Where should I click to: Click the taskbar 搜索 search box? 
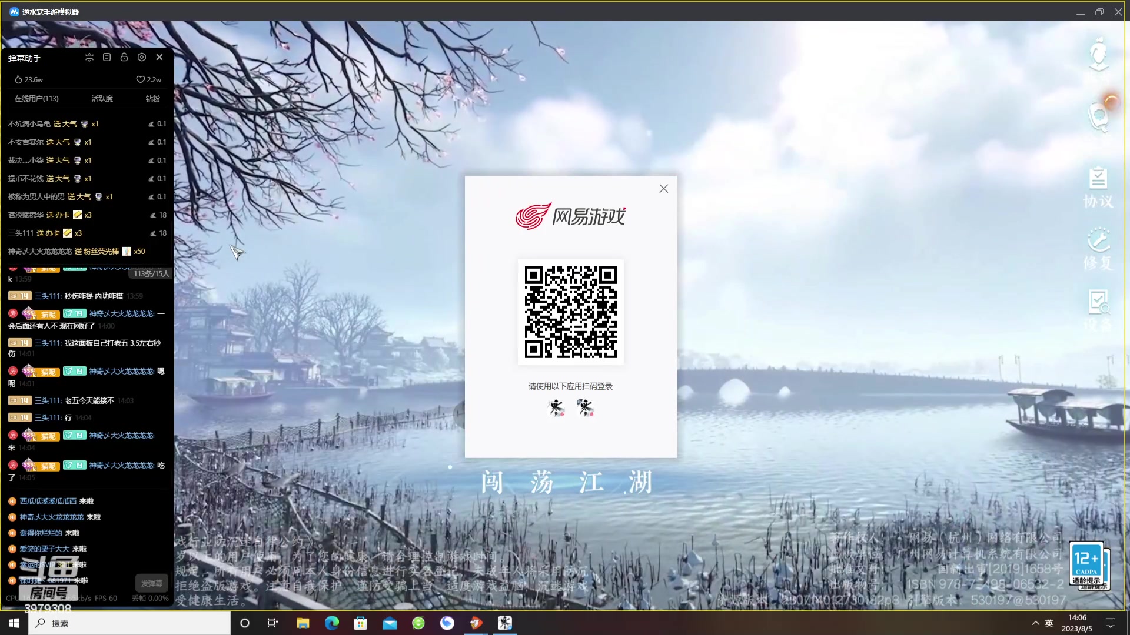[129, 623]
